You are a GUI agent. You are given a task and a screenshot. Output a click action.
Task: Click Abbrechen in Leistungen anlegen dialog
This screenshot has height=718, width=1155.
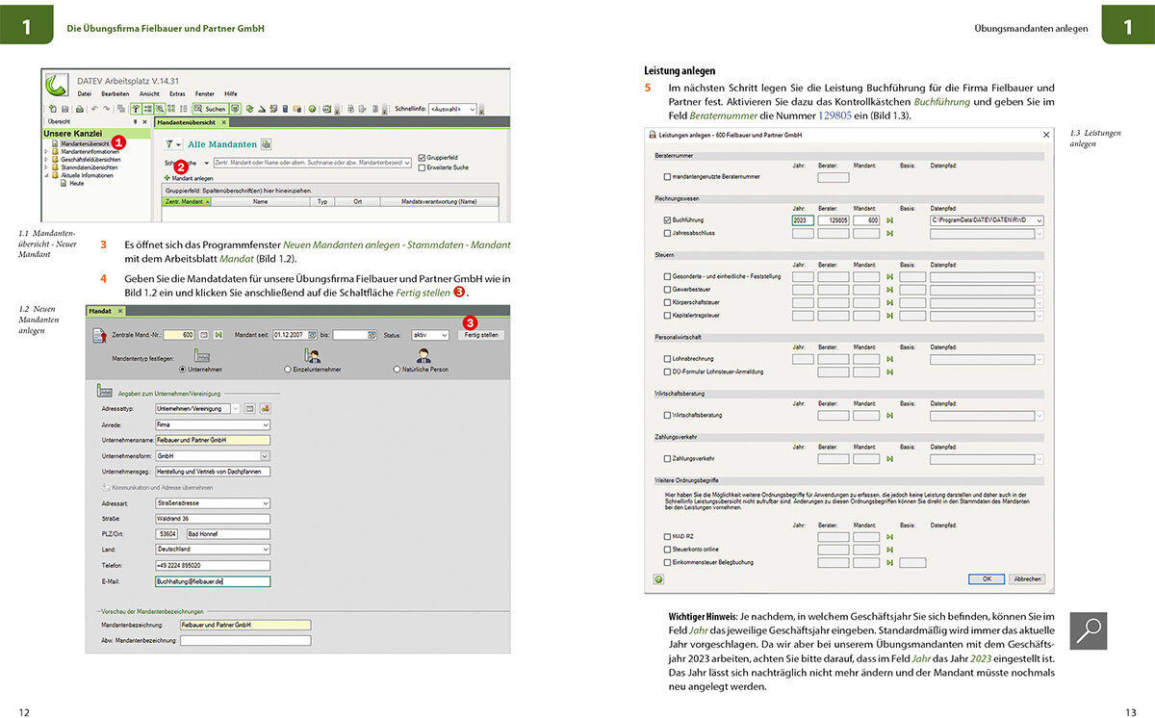(x=1027, y=579)
